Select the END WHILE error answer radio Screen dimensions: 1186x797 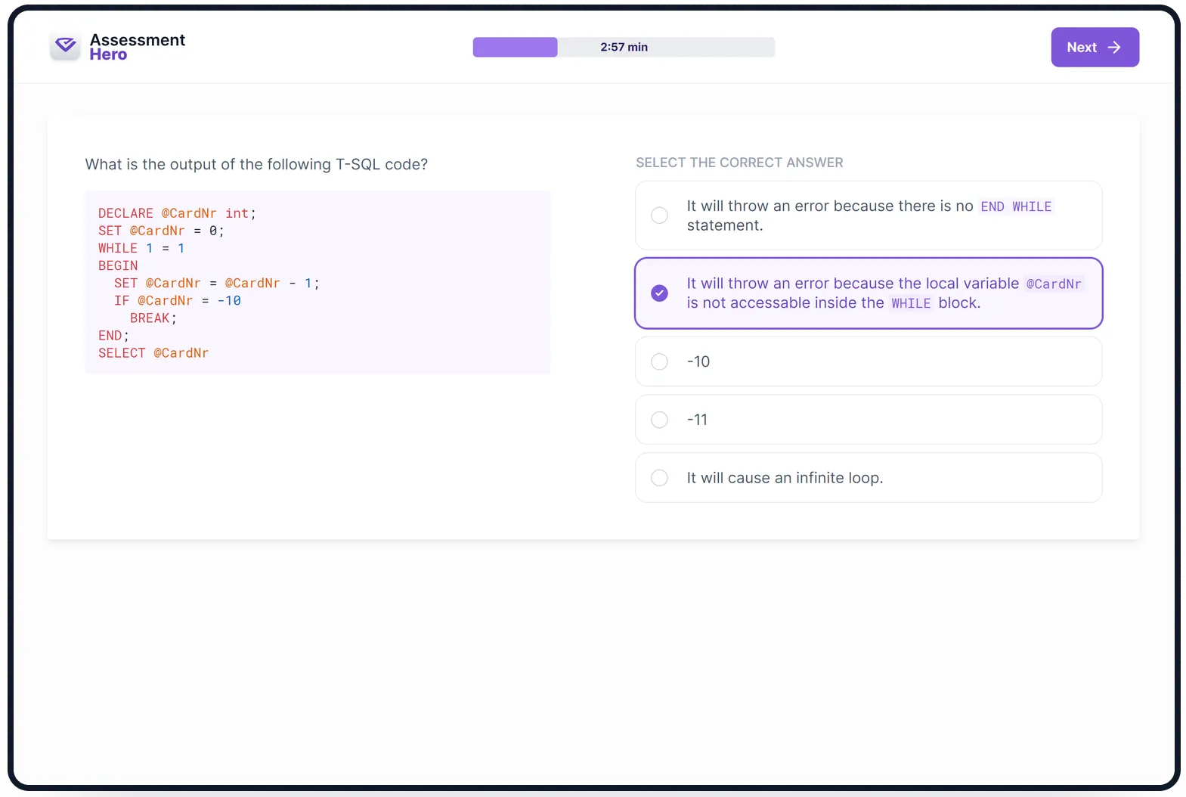(659, 216)
